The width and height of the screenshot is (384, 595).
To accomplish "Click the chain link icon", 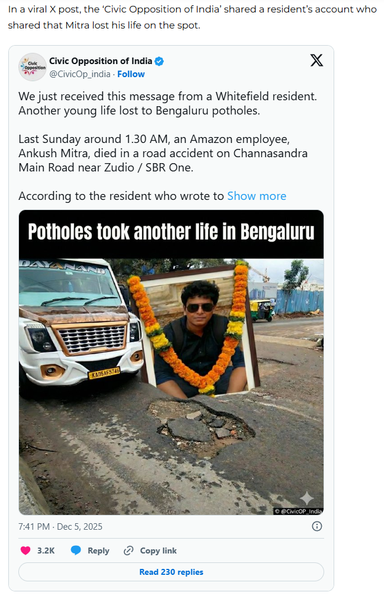I will tap(128, 551).
